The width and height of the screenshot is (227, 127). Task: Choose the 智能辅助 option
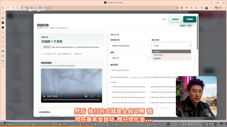point(171,59)
